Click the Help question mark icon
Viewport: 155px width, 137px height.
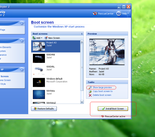click(119, 13)
